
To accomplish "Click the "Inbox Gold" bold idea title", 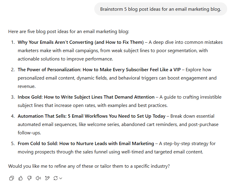I will (x=86, y=97).
